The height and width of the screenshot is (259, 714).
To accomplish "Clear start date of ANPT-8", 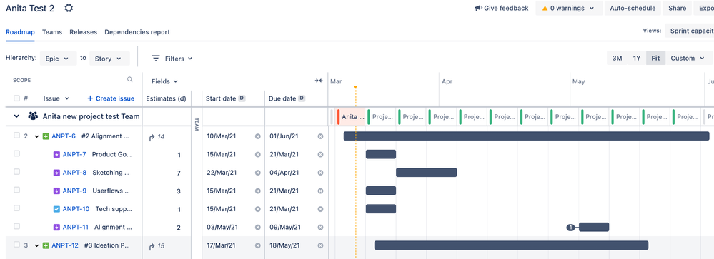I will [258, 173].
